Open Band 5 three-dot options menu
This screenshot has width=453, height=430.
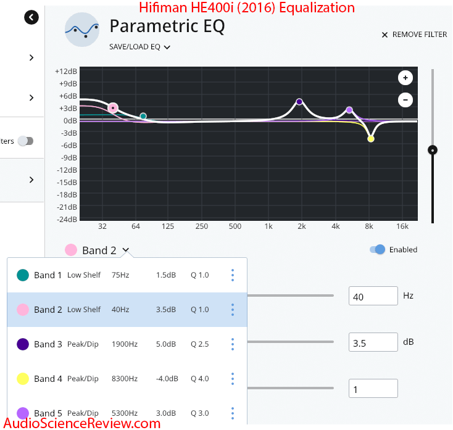click(x=233, y=413)
